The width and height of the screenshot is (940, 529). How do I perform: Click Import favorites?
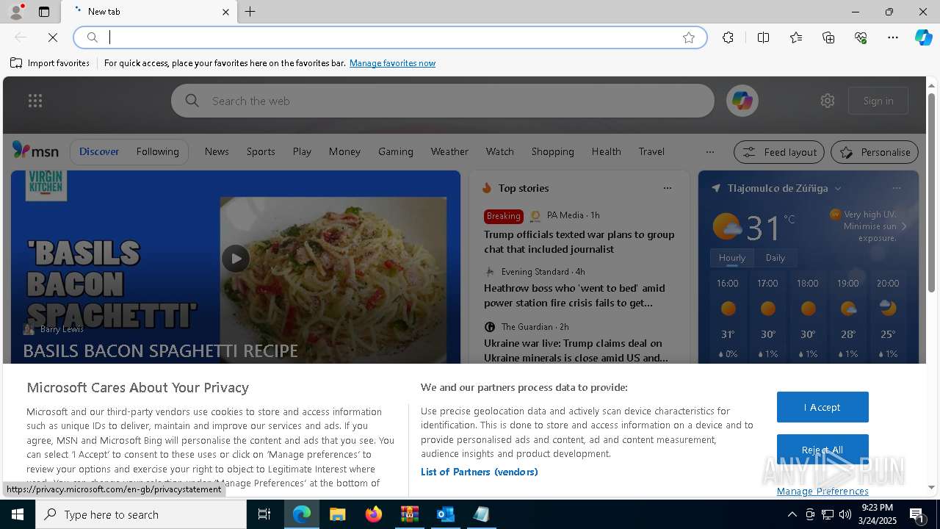(50, 63)
